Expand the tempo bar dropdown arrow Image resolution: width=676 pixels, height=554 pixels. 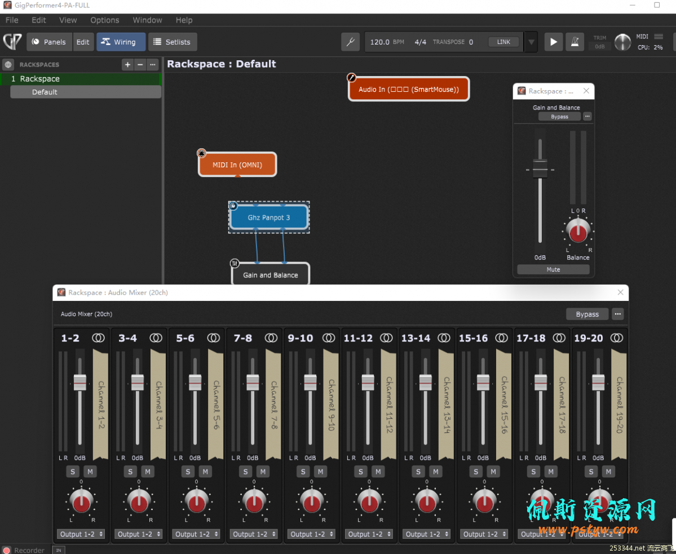(x=531, y=42)
